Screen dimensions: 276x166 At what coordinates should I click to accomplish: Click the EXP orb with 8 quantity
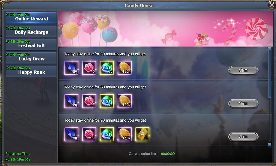107,134
